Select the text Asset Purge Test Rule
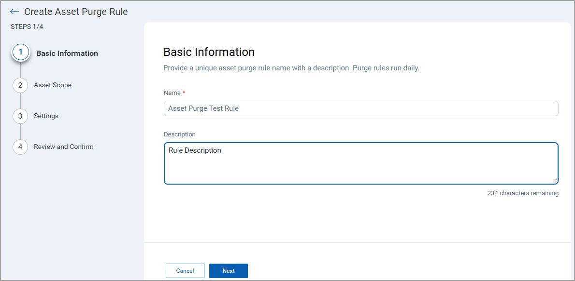Image resolution: width=575 pixels, height=281 pixels. click(203, 108)
